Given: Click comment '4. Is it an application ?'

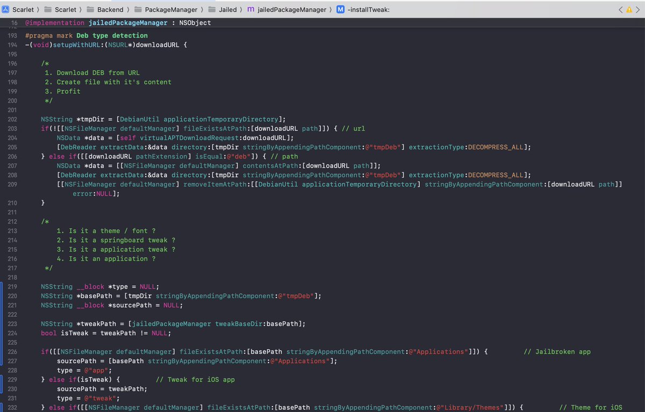Looking at the screenshot, I should [106, 258].
